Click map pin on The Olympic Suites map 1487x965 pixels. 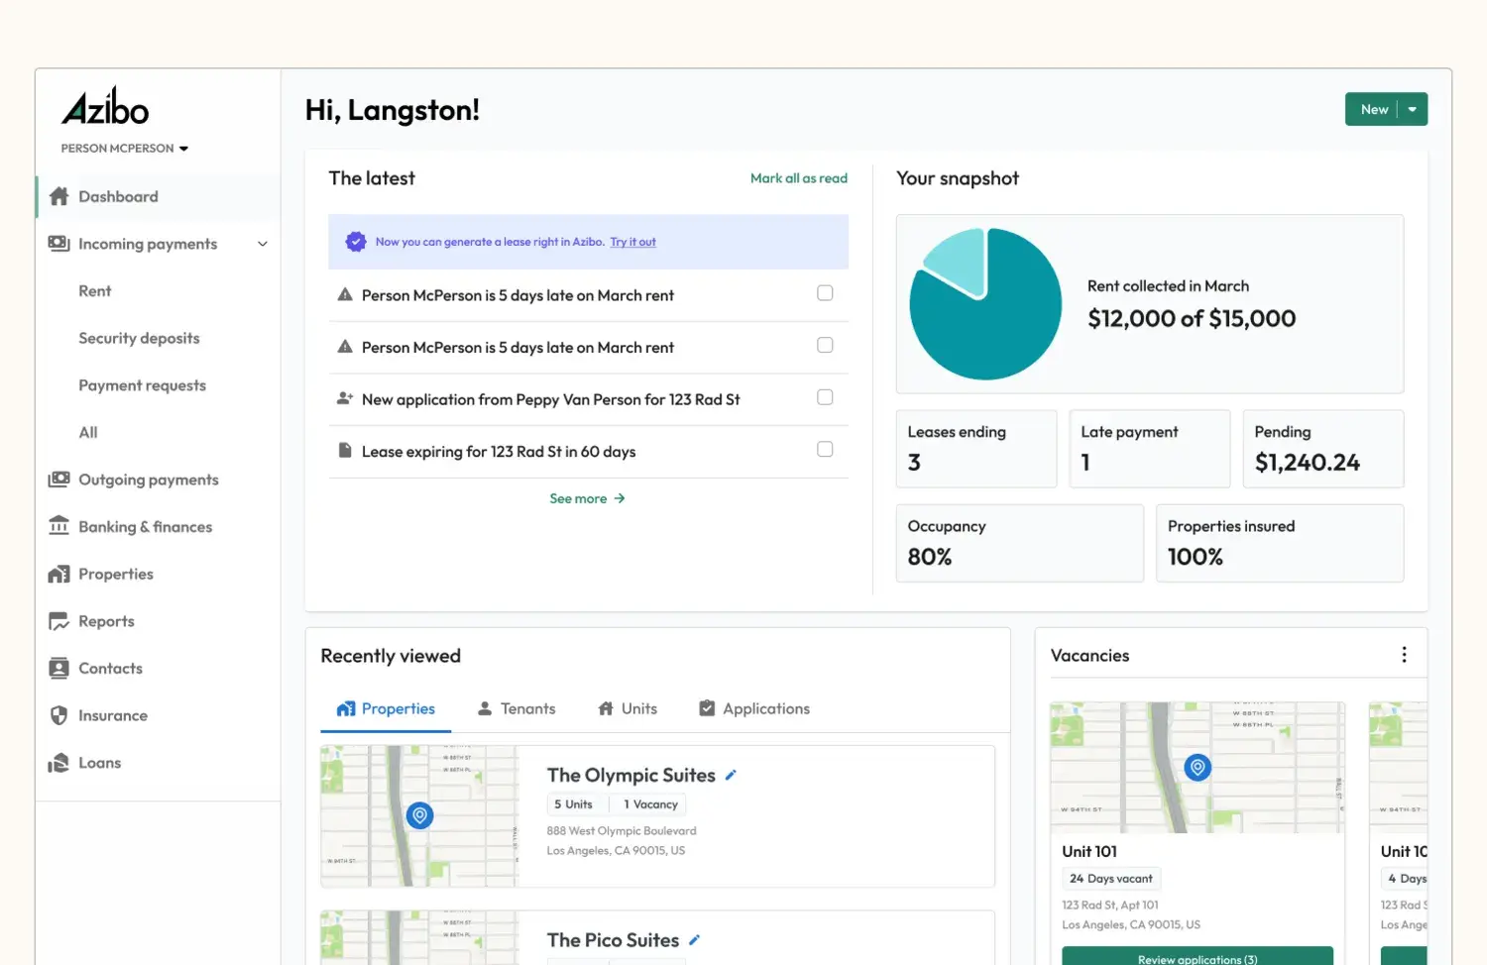click(x=420, y=815)
